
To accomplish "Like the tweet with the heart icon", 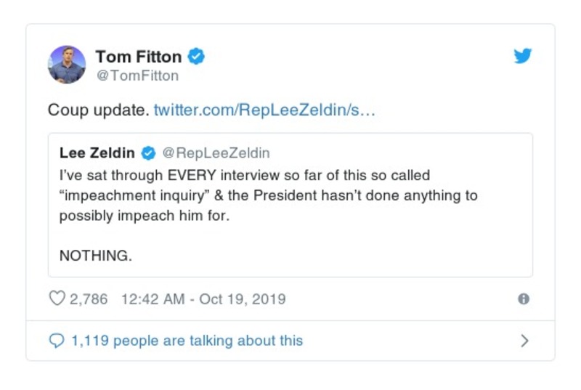I will (57, 298).
